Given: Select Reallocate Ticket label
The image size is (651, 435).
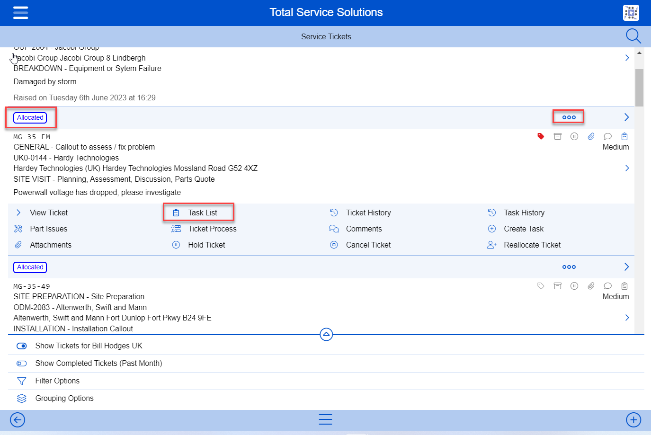Looking at the screenshot, I should (532, 245).
